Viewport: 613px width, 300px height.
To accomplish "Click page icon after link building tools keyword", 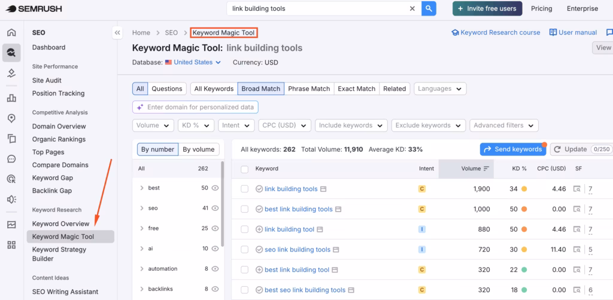I will (323, 189).
